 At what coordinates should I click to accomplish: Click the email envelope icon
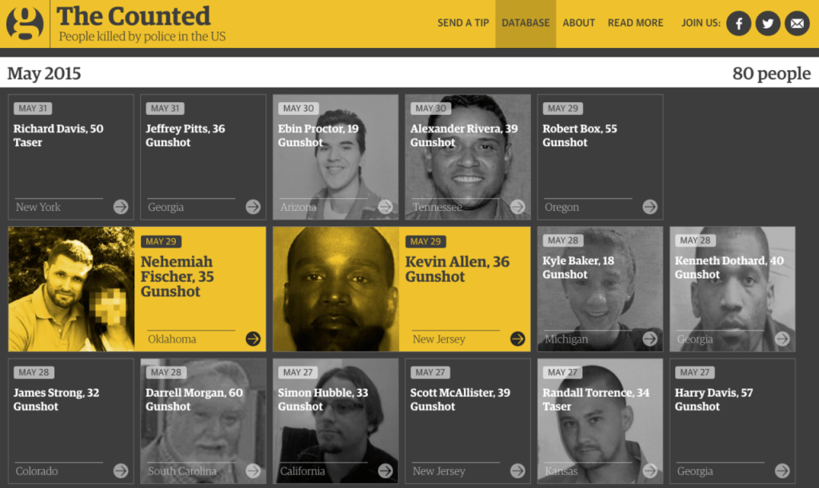pyautogui.click(x=797, y=23)
